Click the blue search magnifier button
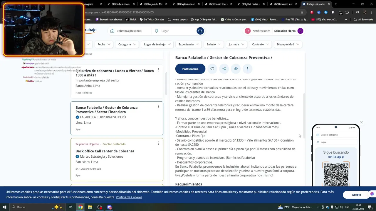Viewport: 376px width, 211px height. tap(200, 31)
